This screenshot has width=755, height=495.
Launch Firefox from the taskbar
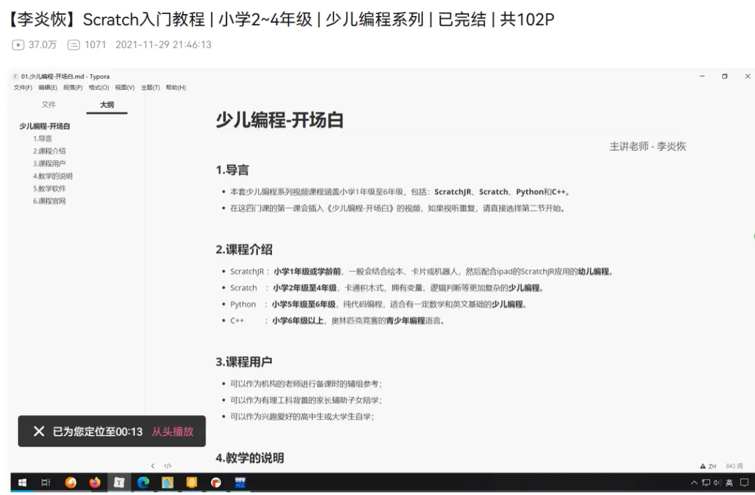[95, 482]
